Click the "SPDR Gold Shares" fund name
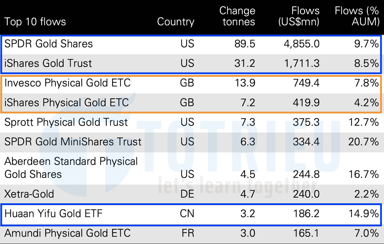The height and width of the screenshot is (244, 384). pos(49,44)
